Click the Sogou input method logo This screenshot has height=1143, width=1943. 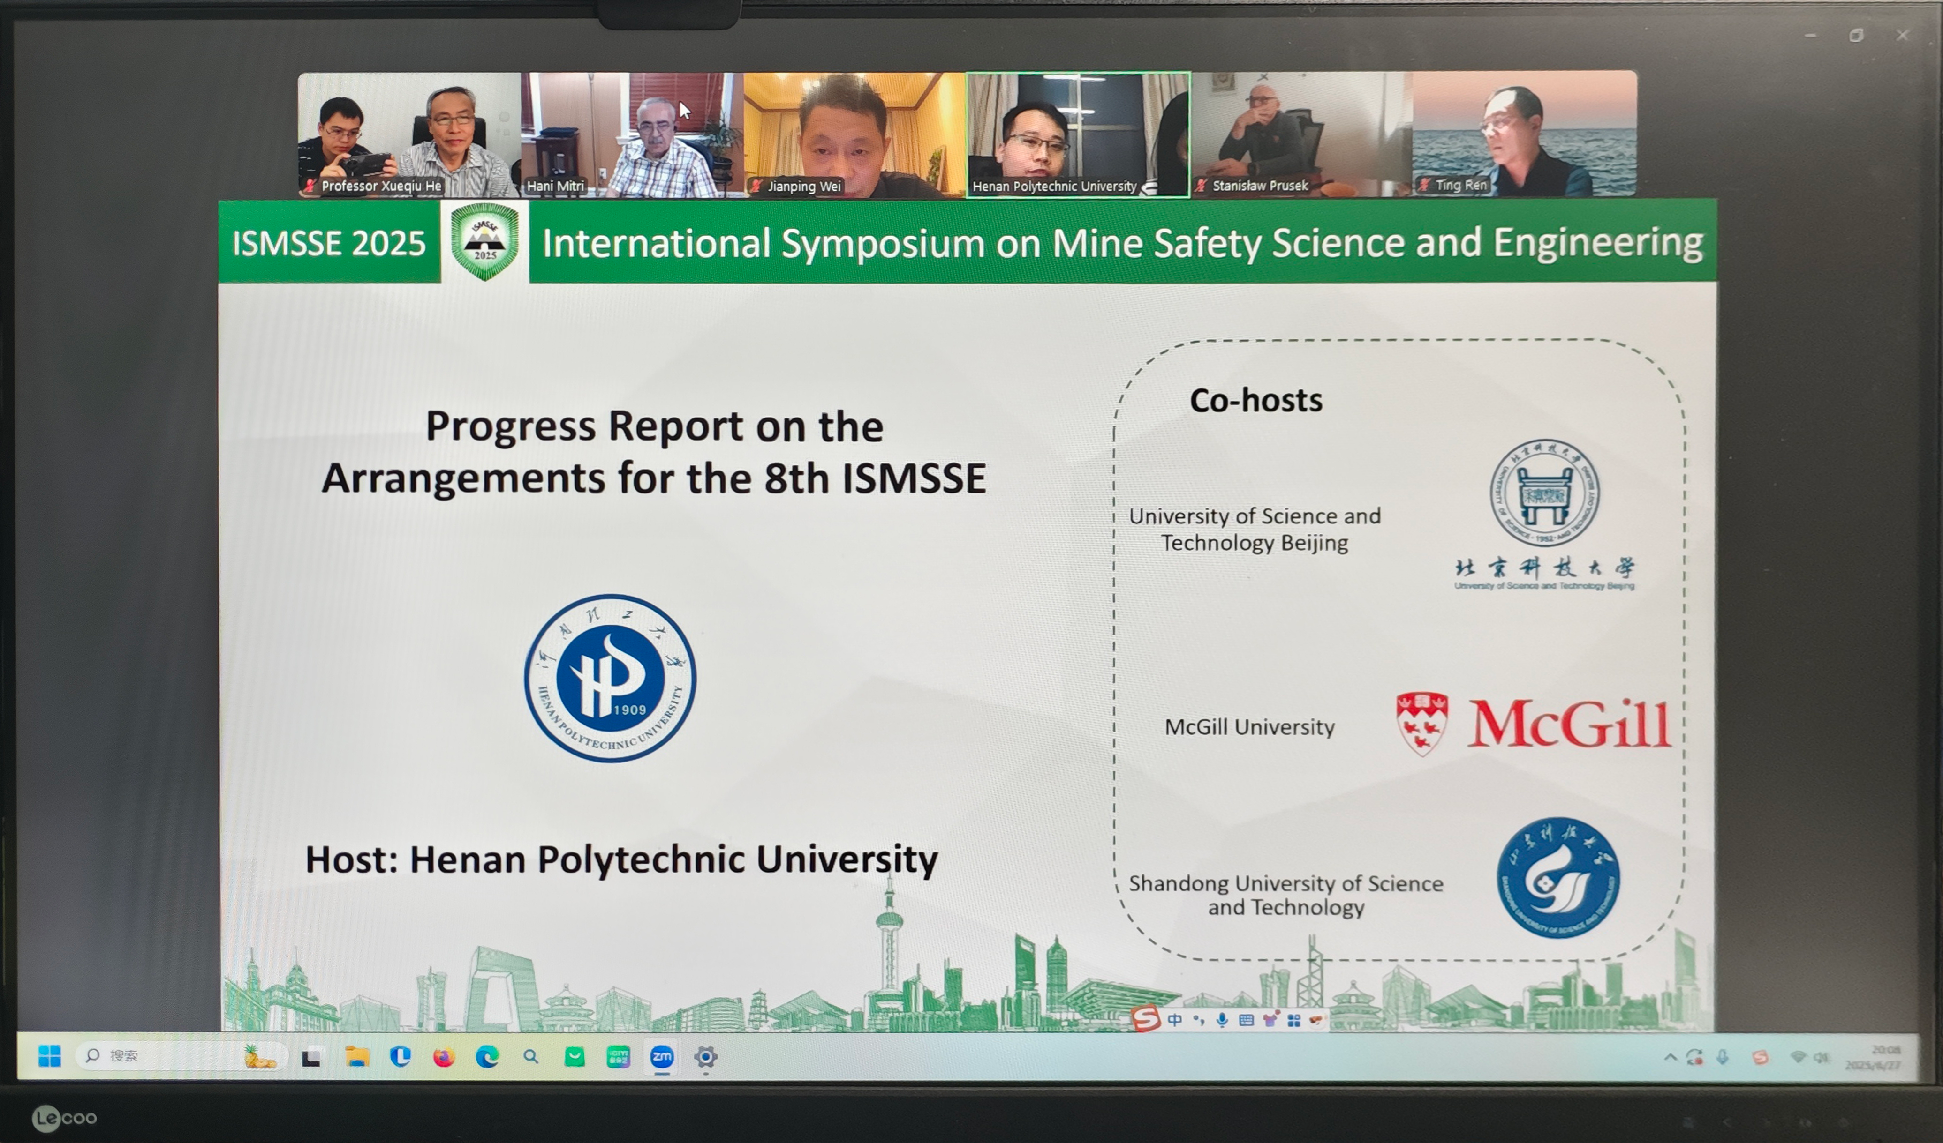pos(1146,1019)
